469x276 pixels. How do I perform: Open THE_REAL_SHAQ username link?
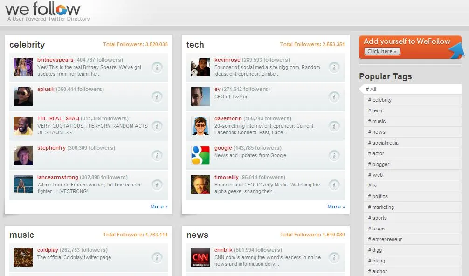(x=58, y=118)
